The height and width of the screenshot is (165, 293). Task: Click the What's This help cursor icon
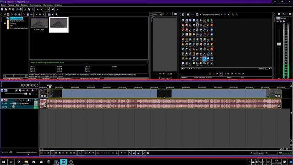click(x=57, y=9)
